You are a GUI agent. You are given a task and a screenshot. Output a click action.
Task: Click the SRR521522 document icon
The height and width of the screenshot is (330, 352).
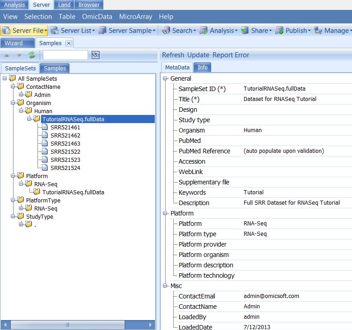click(x=45, y=151)
